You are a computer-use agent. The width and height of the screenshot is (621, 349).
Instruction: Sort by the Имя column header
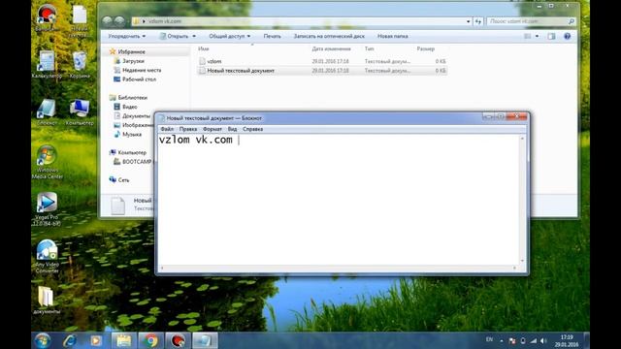click(203, 48)
